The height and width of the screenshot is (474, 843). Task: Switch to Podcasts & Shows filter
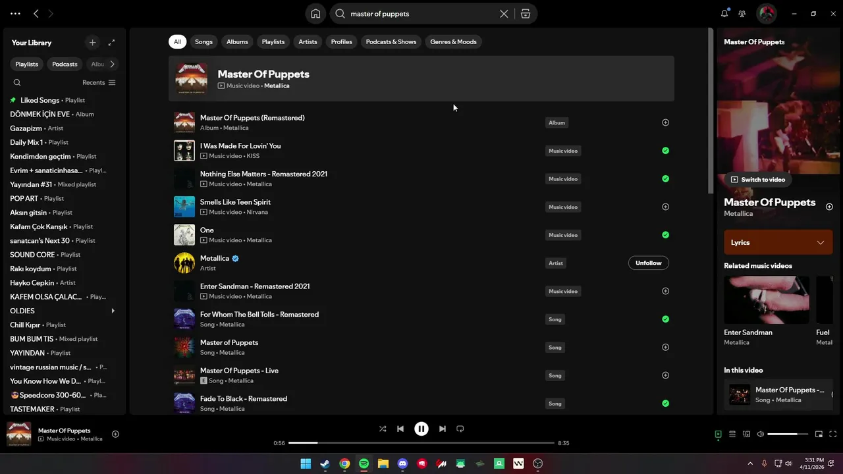(x=391, y=41)
